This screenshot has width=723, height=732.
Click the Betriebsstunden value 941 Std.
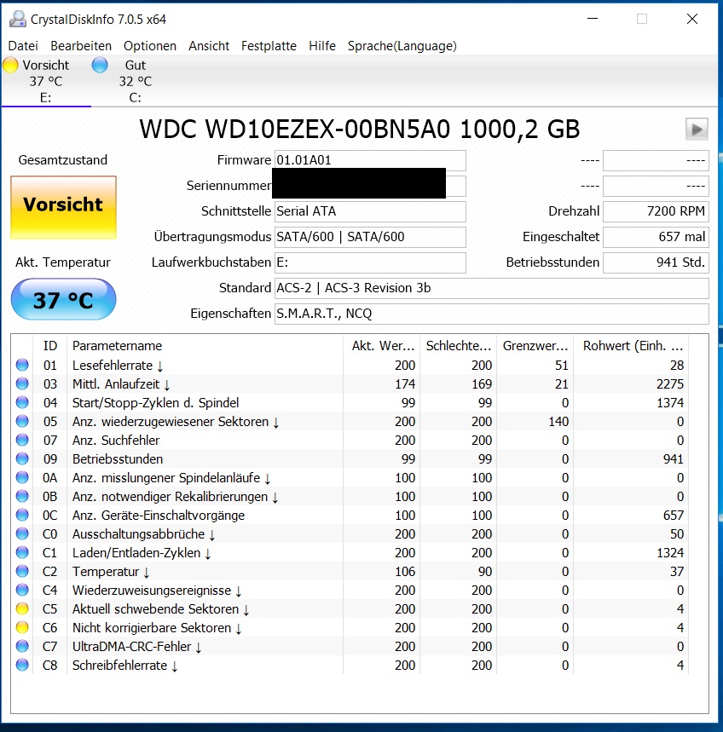(x=656, y=262)
